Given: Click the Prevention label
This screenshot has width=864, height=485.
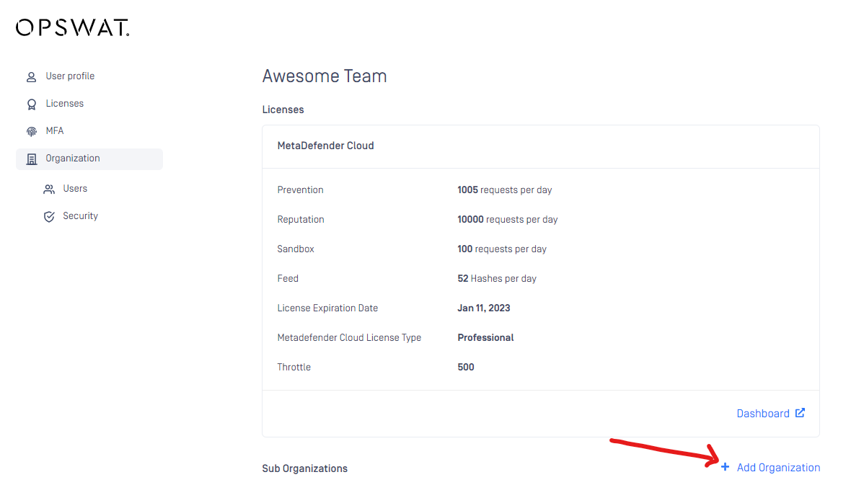Looking at the screenshot, I should click(x=300, y=190).
